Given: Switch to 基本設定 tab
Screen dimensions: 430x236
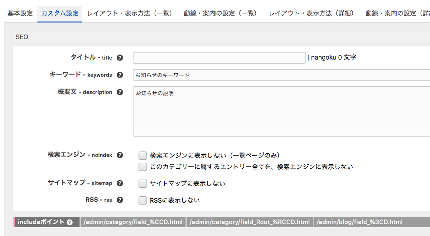Looking at the screenshot, I should click(x=20, y=13).
